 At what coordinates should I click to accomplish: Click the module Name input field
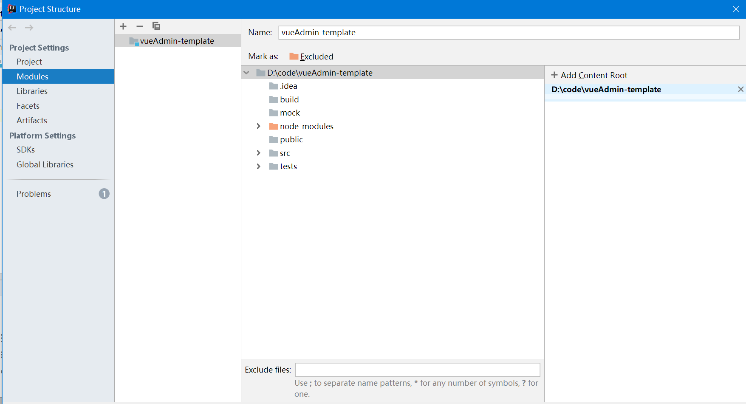click(509, 33)
